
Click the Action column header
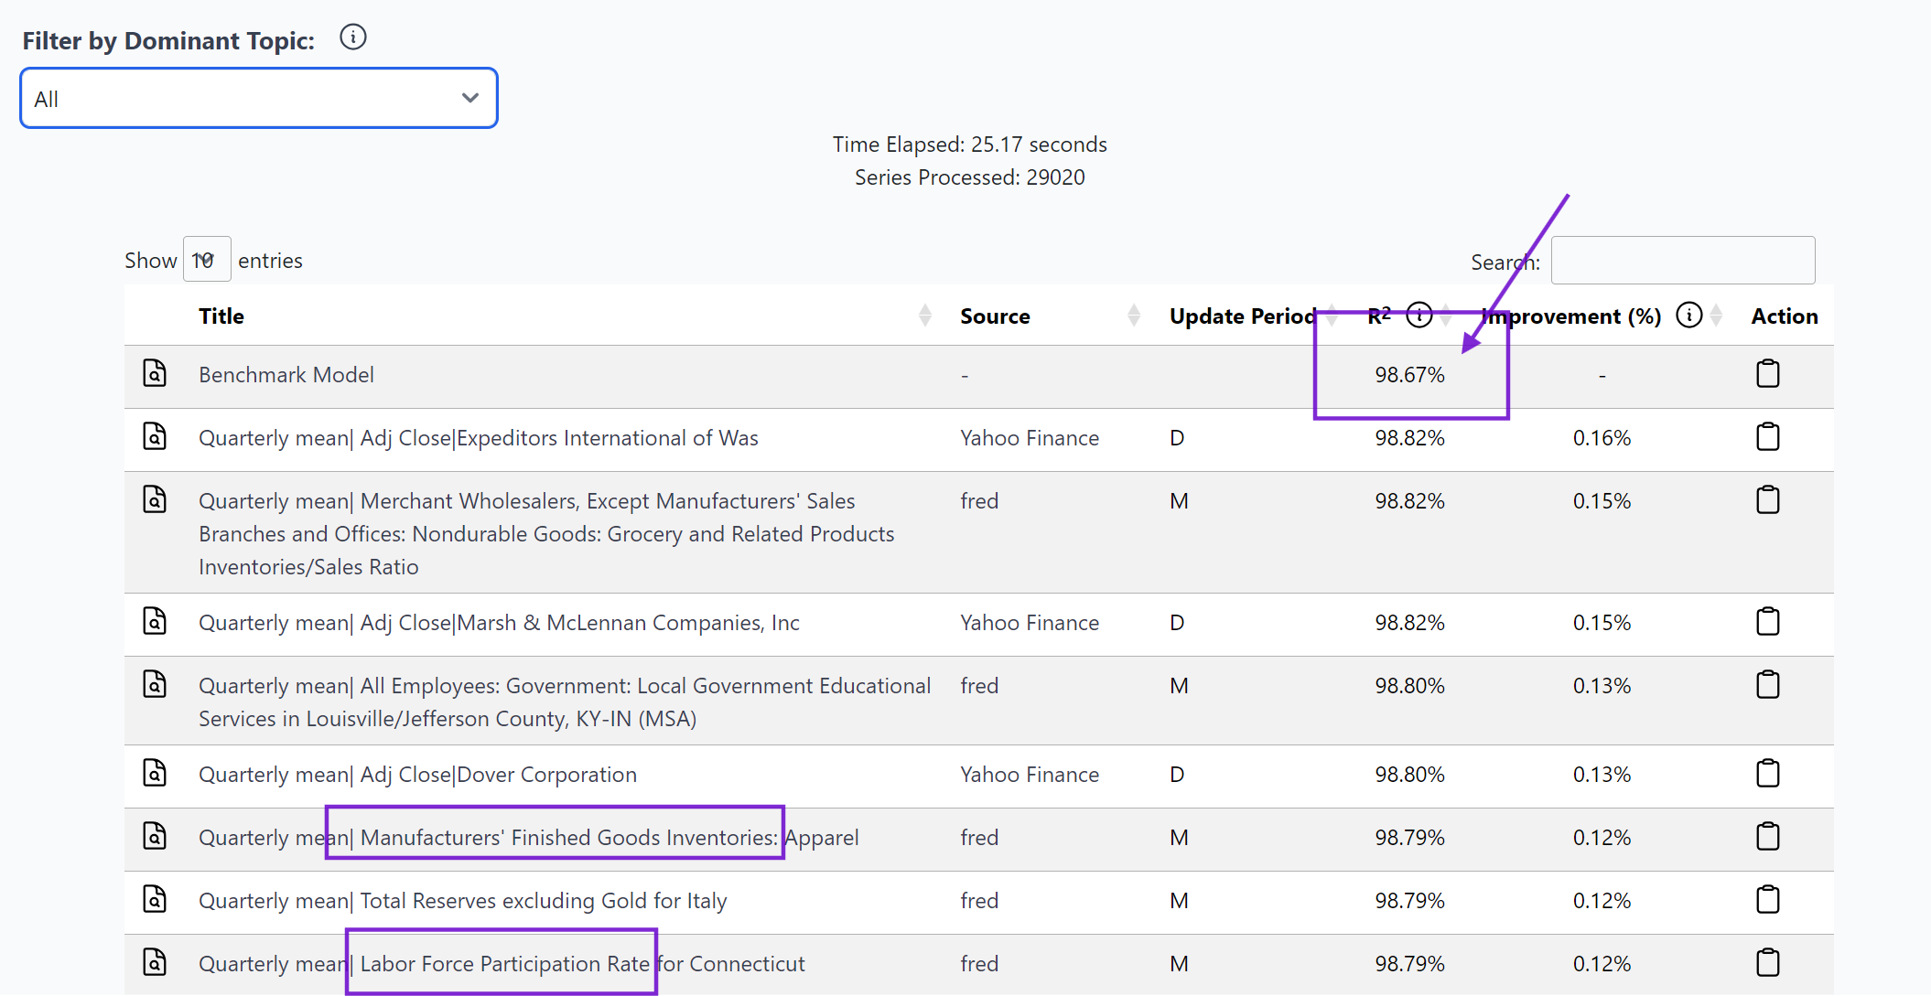tap(1785, 316)
